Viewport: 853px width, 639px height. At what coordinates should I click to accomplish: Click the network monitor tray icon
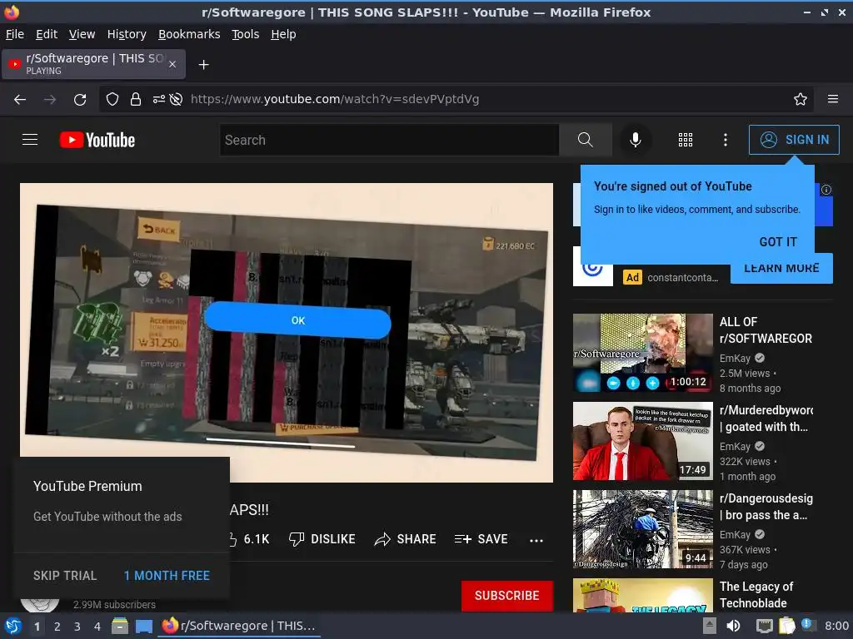point(765,626)
